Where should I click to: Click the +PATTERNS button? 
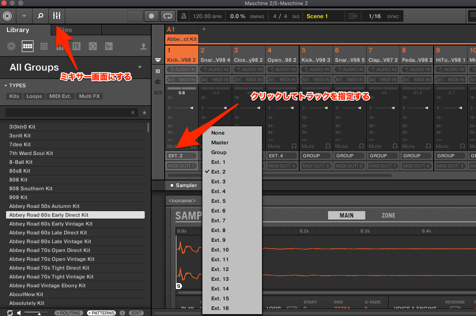point(101,313)
